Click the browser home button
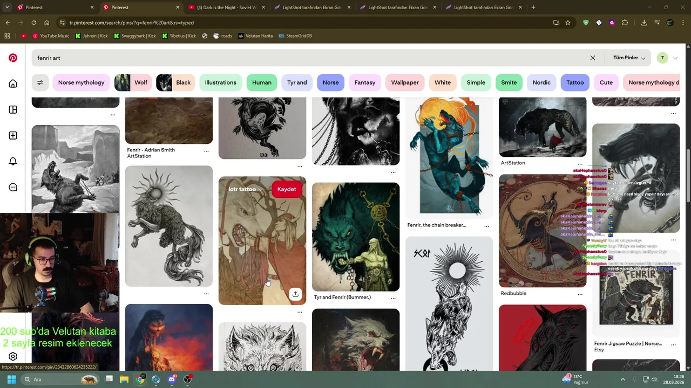This screenshot has height=388, width=691. pyautogui.click(x=46, y=23)
